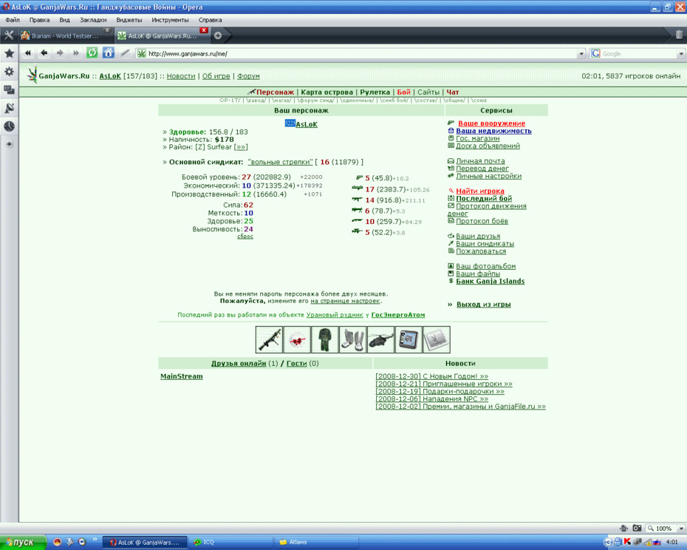Open the "вольные стрелки" syndicate link

tap(280, 162)
